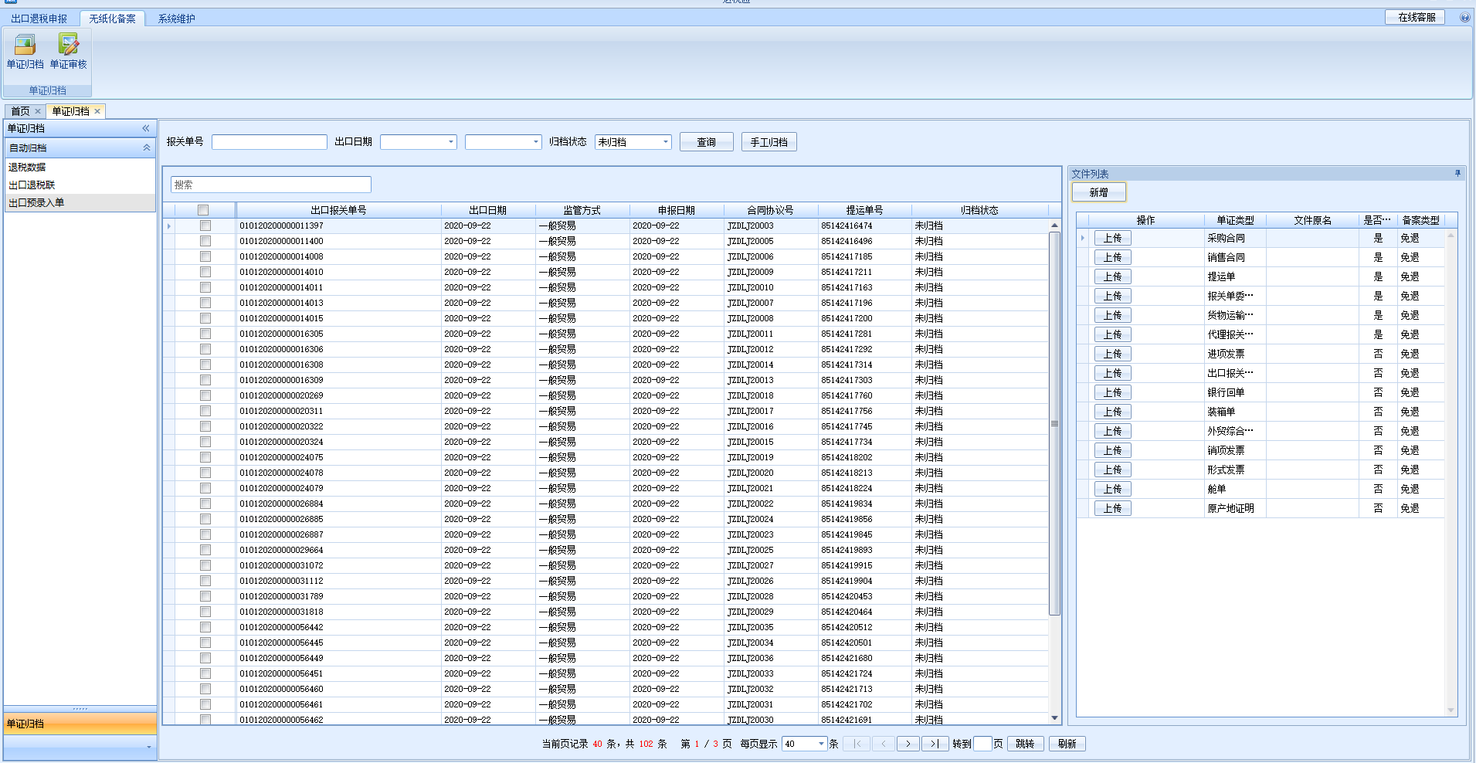
Task: Click the 文件列表 vertical scrollbar
Action: pyautogui.click(x=1451, y=473)
